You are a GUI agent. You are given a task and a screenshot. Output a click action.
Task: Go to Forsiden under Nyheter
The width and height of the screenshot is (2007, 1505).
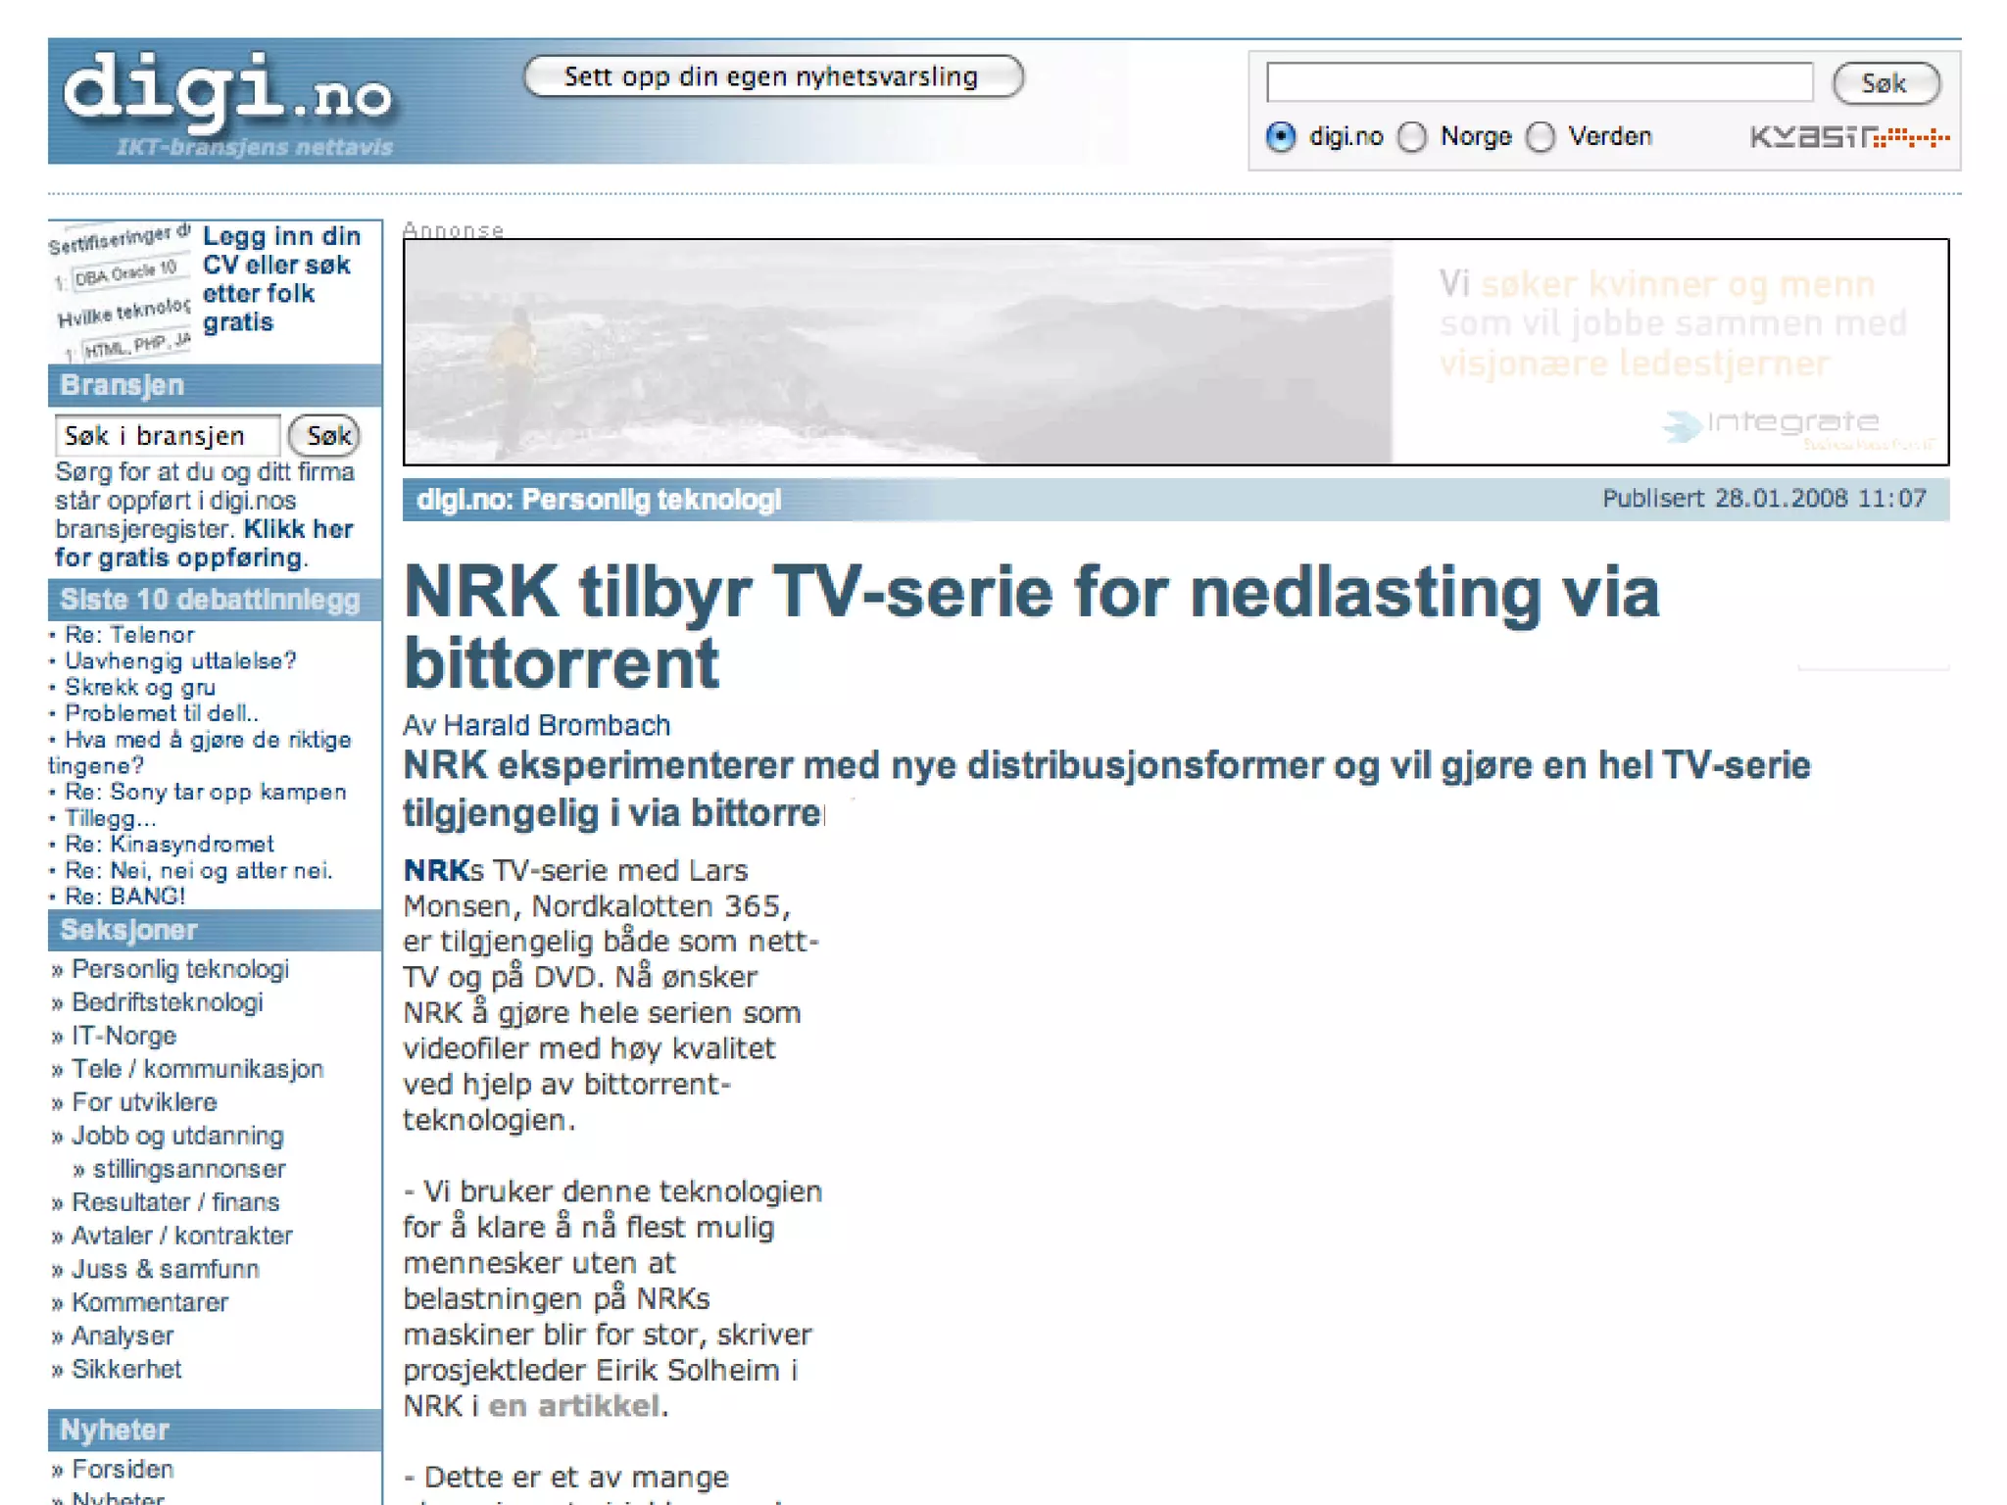coord(122,1469)
